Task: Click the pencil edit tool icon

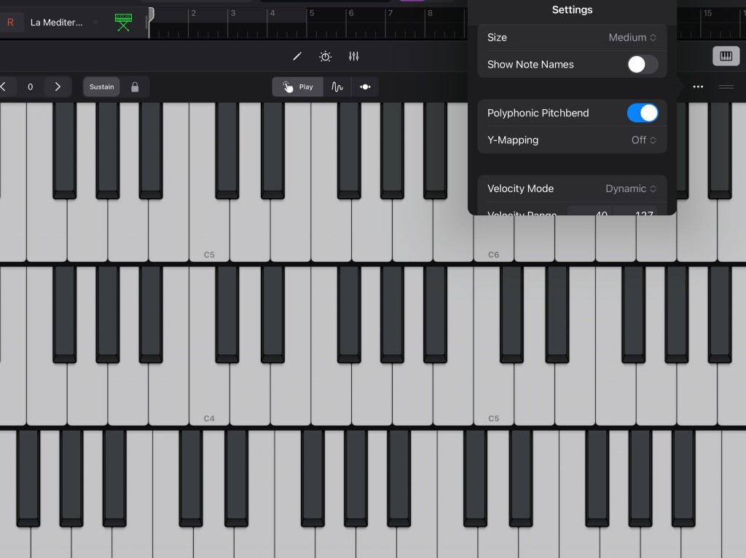Action: [x=297, y=57]
